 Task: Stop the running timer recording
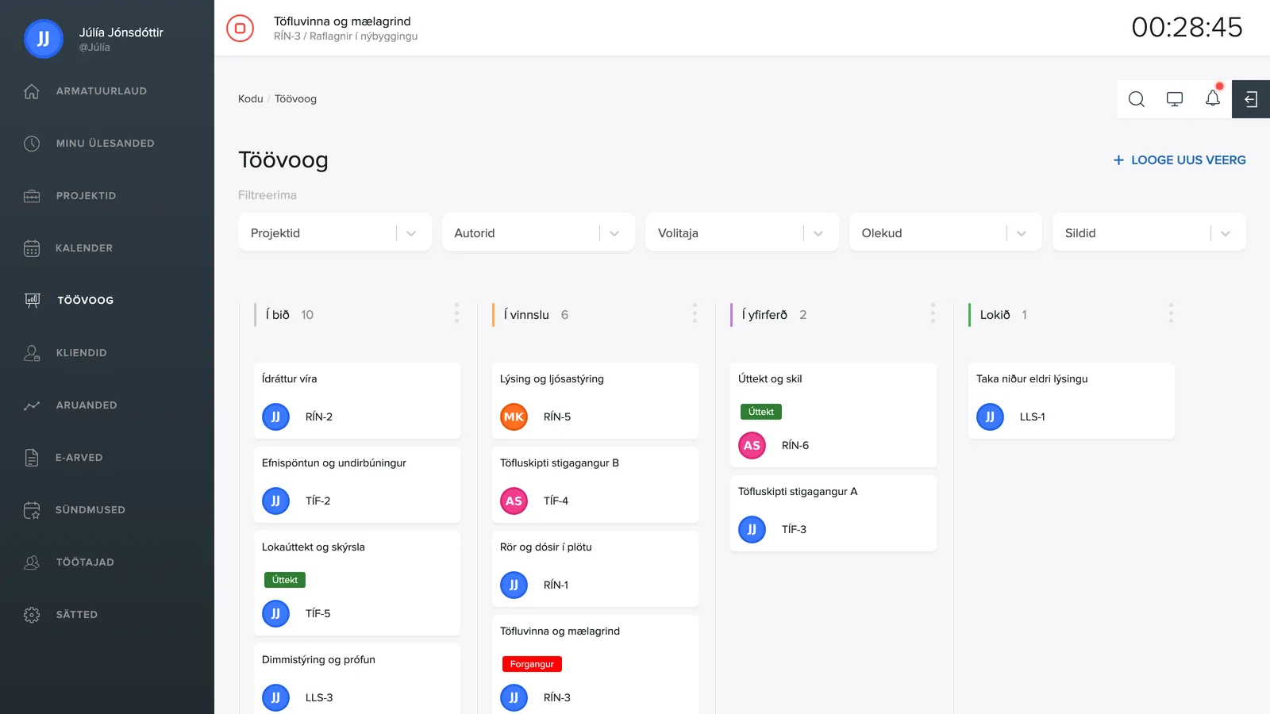(x=240, y=28)
